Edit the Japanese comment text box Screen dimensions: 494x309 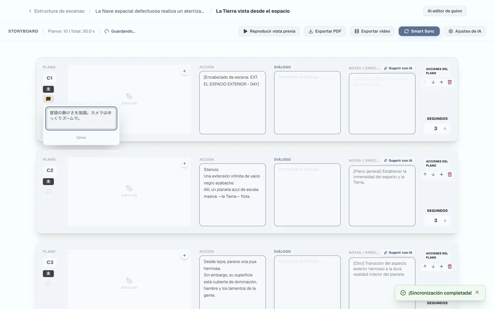point(81,118)
